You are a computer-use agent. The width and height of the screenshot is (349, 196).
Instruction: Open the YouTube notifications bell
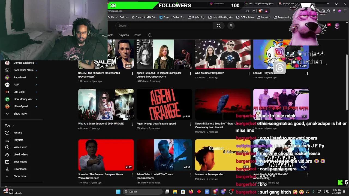326,26
